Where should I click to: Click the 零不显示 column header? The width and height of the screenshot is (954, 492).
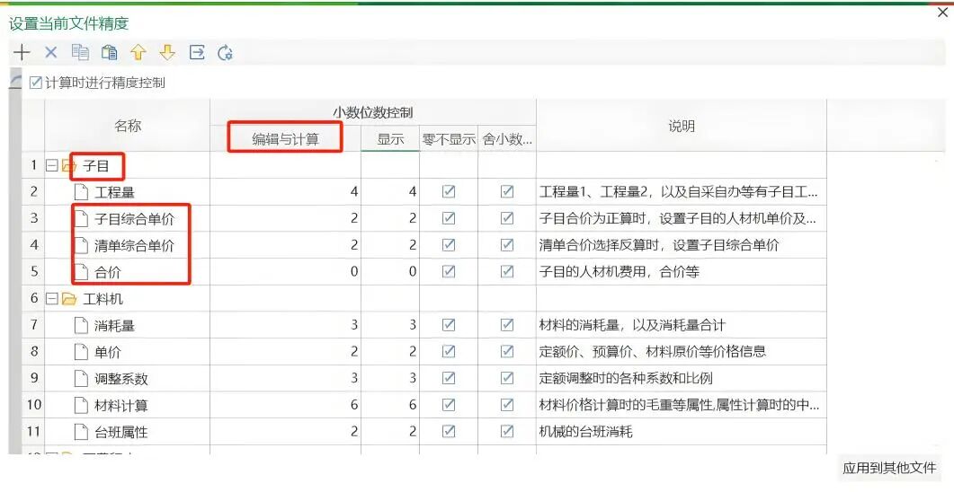pos(449,139)
